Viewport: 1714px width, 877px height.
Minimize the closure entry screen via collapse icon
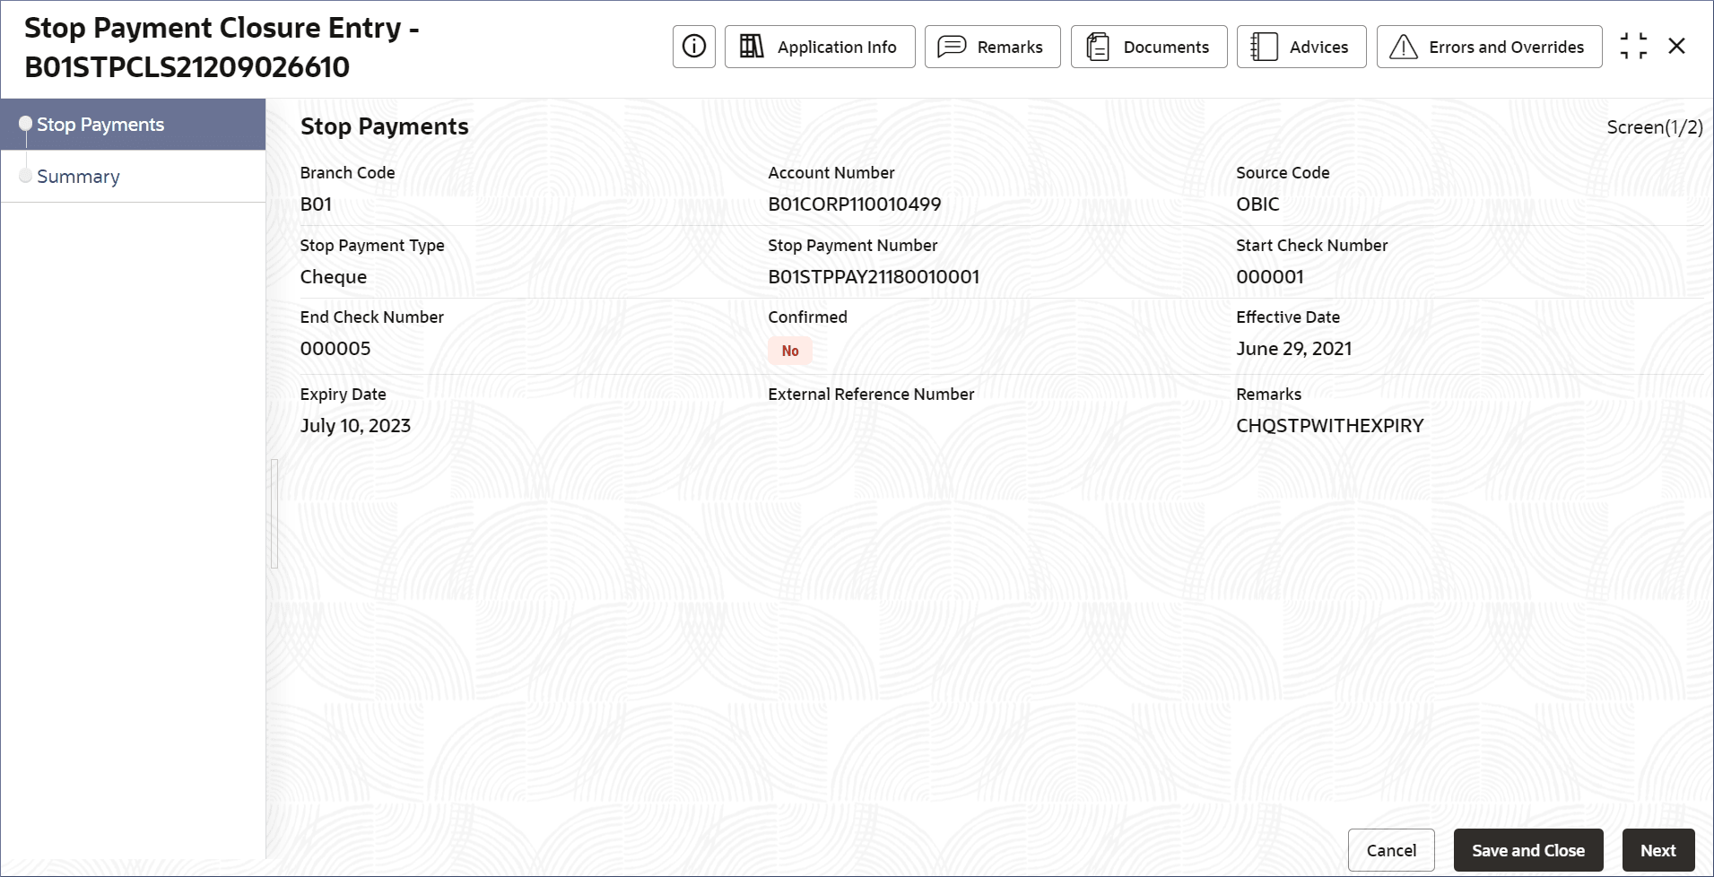point(1633,46)
